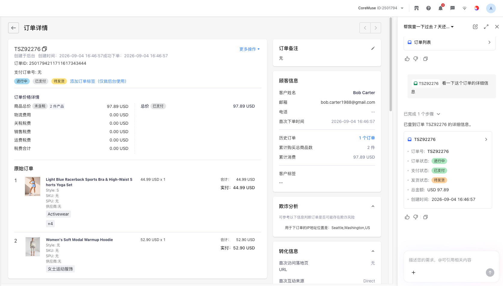Go back using the arrow beside 订单详情
503x286 pixels.
pyautogui.click(x=14, y=28)
